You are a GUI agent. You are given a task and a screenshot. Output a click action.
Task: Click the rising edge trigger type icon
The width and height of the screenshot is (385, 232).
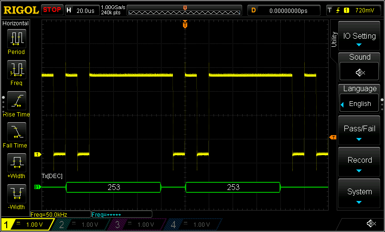click(x=338, y=11)
